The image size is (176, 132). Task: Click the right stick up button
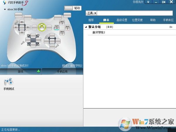[52, 36]
